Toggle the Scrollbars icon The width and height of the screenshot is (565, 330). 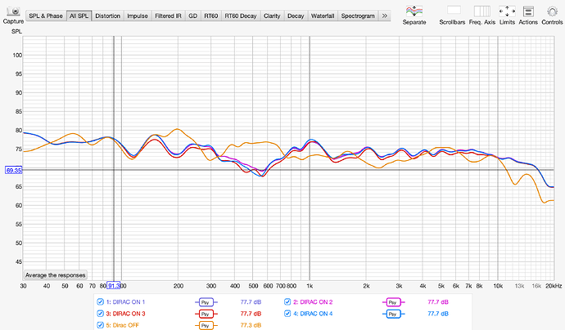[x=454, y=11]
